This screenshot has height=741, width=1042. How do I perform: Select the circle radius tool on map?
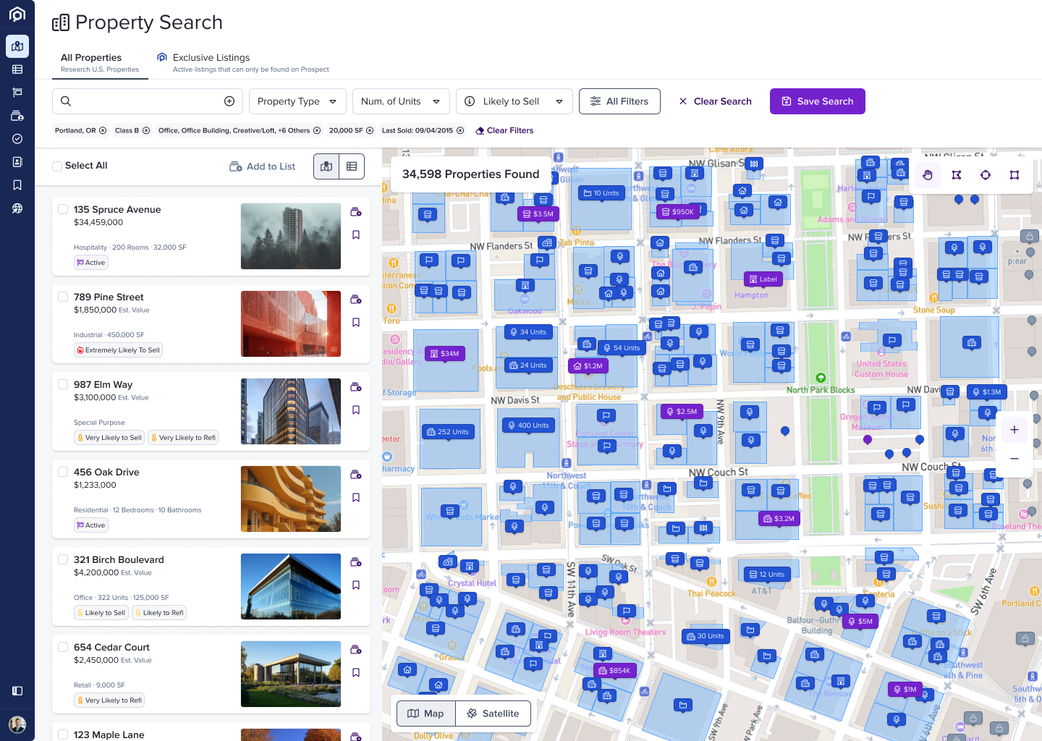click(x=986, y=175)
